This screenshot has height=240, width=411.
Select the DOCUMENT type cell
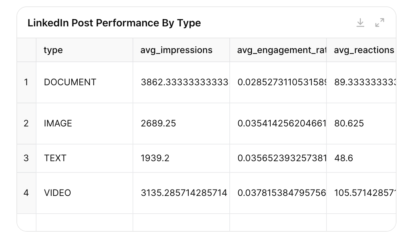70,82
